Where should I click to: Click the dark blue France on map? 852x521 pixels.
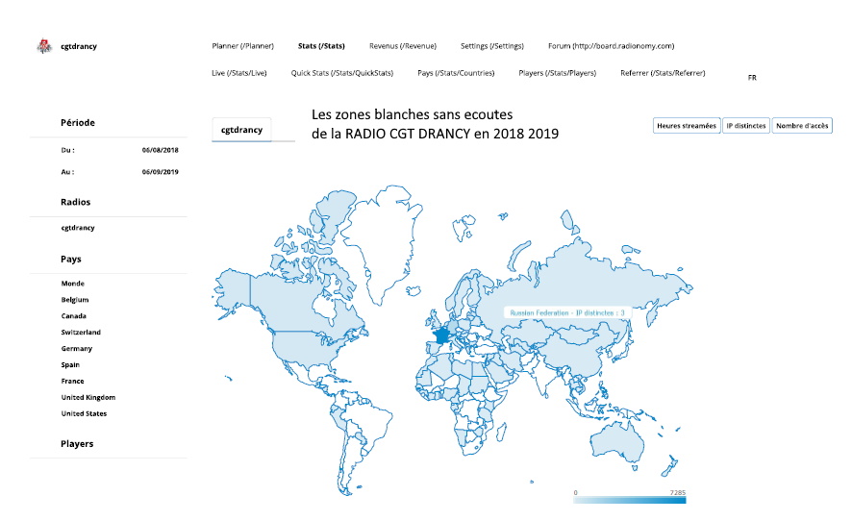coord(441,335)
